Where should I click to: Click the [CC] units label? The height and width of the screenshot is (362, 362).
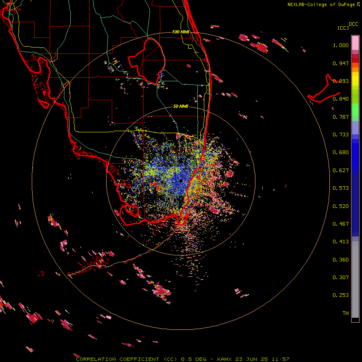coord(343,28)
